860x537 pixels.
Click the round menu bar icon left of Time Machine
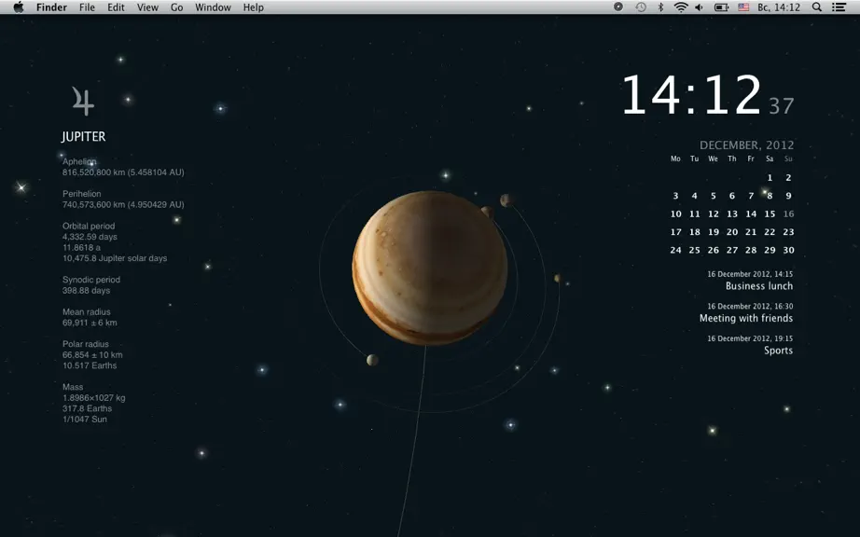coord(618,7)
